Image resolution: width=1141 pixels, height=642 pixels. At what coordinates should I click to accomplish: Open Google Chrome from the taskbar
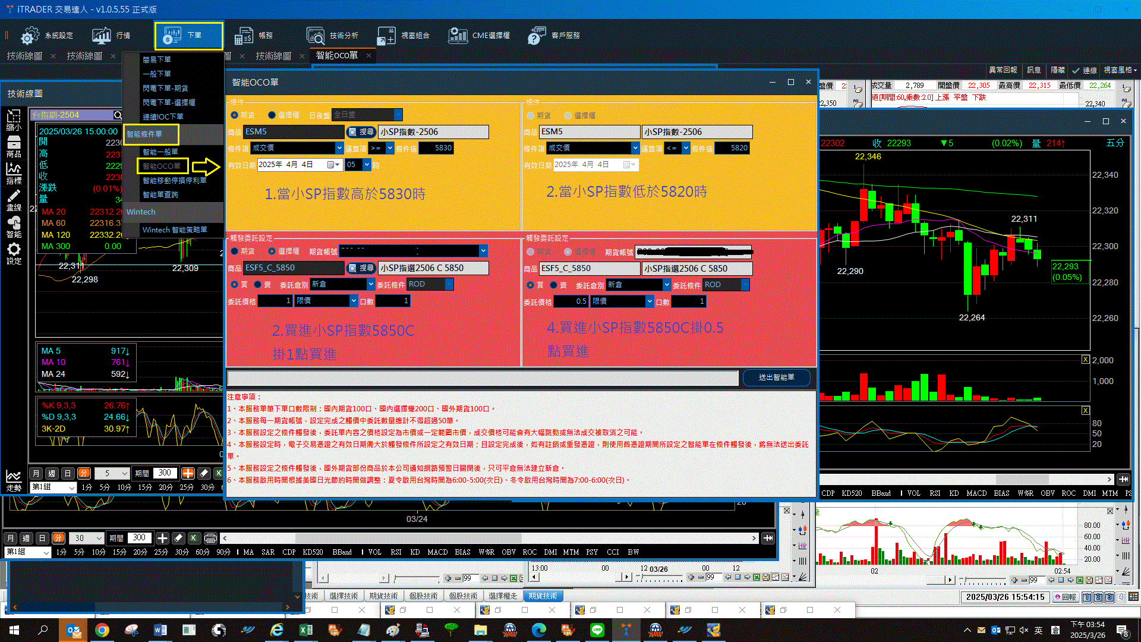click(102, 630)
